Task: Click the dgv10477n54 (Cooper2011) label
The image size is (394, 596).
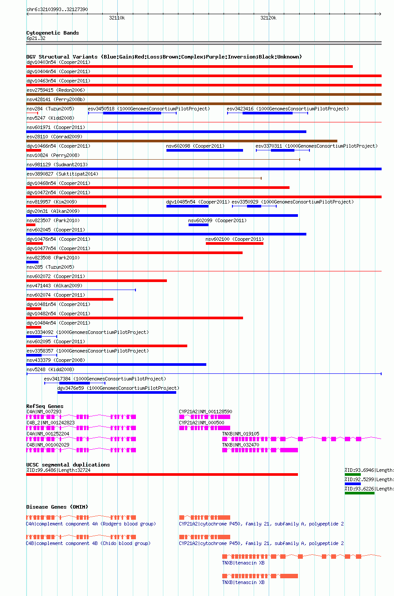Action: point(58,248)
